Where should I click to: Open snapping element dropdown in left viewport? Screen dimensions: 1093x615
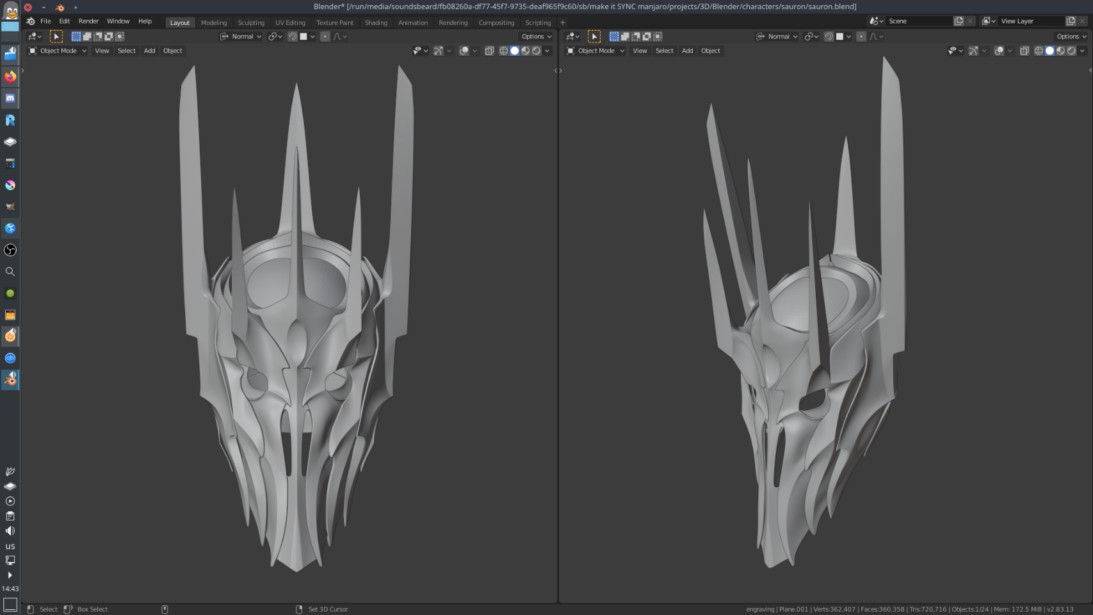307,37
